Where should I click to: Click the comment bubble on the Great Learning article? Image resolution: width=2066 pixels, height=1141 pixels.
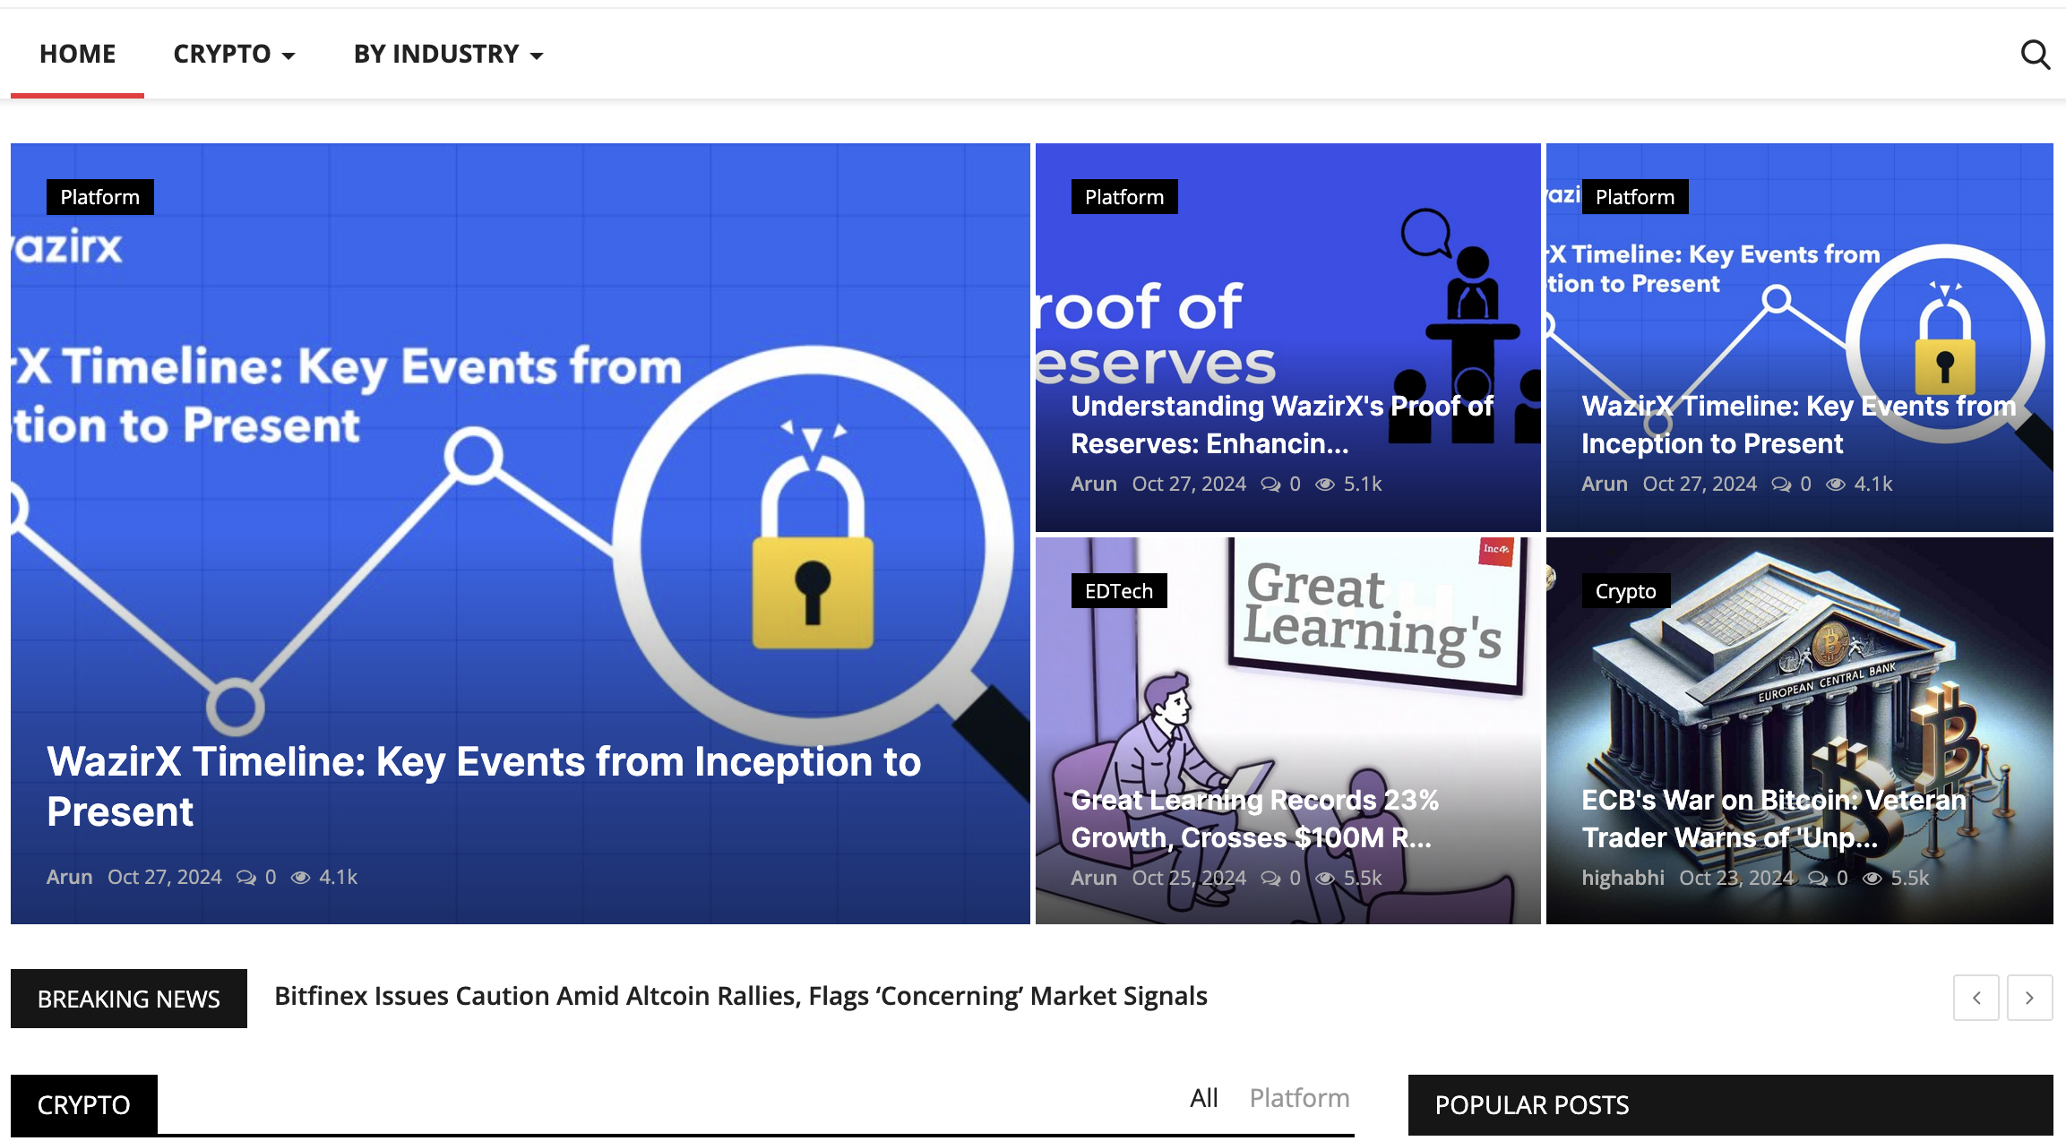click(x=1270, y=879)
